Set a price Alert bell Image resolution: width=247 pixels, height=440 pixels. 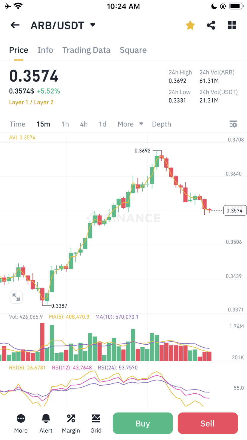tap(46, 424)
